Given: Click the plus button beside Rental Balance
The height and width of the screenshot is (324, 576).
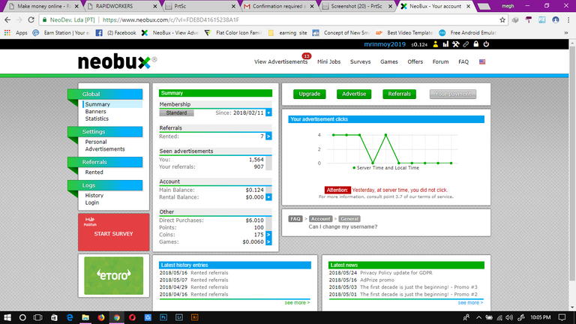Looking at the screenshot, I should pos(269,197).
